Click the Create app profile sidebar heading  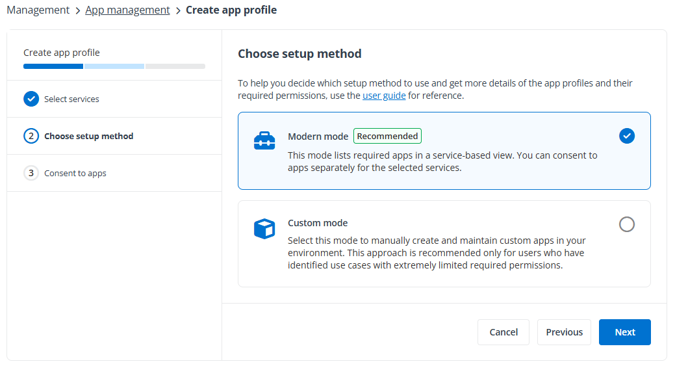(x=62, y=53)
